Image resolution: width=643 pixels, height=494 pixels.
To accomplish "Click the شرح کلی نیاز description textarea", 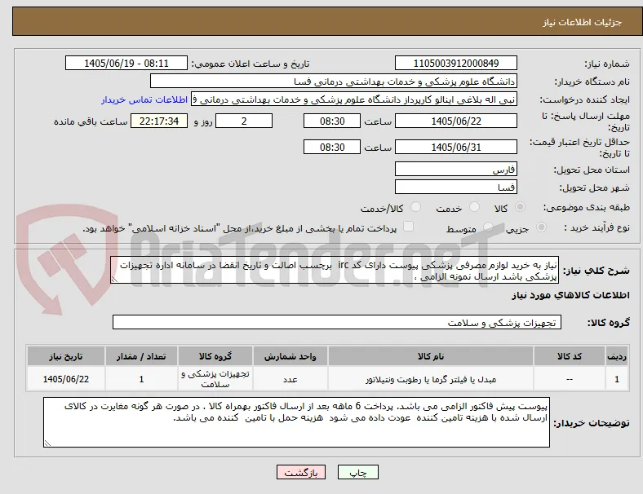I will coord(335,271).
